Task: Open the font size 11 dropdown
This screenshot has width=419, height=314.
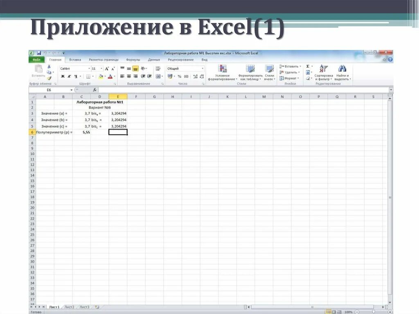Action: click(101, 69)
